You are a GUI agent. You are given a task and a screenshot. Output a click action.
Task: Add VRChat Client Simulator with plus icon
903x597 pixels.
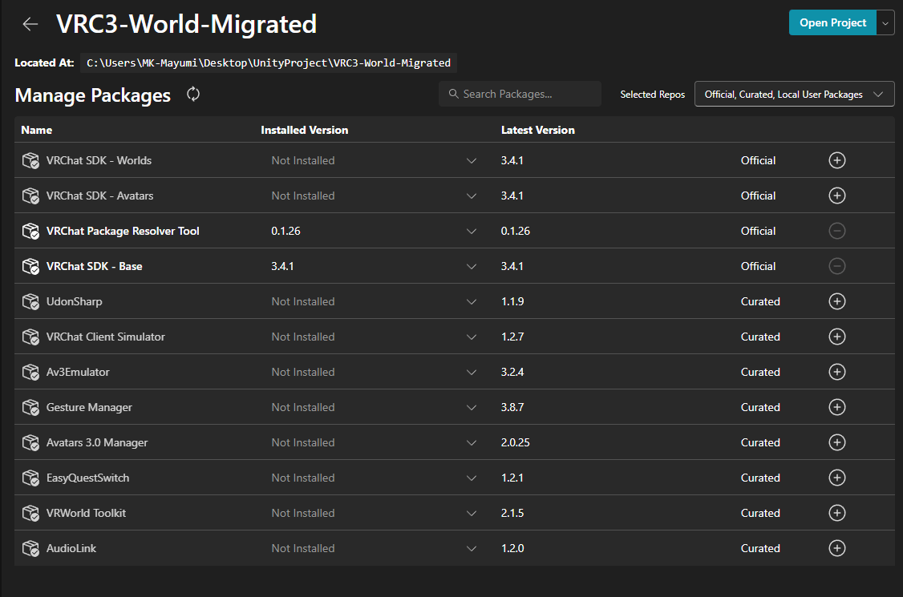(836, 337)
